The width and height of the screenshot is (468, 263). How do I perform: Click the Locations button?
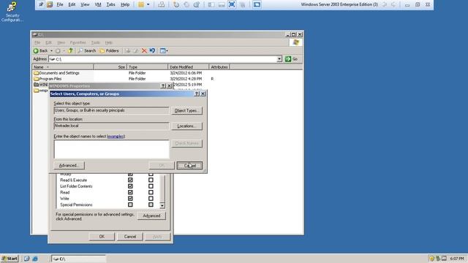[x=186, y=126]
